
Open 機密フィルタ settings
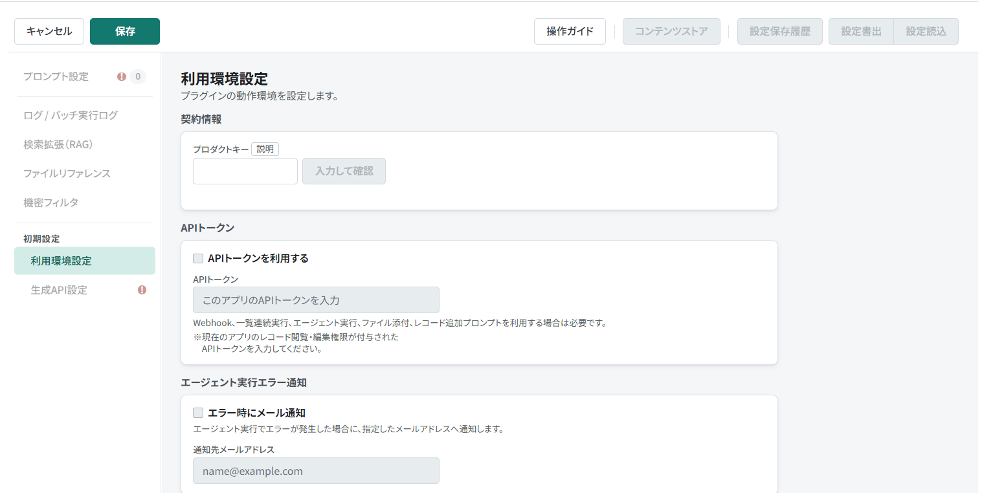[50, 203]
